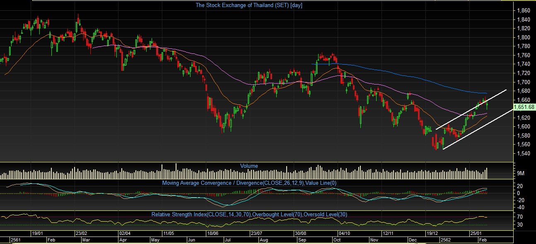
Task: Click the May month label
Action: pyautogui.click(x=155, y=240)
